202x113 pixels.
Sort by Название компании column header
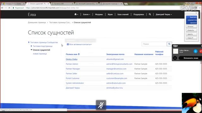[x=144, y=54]
